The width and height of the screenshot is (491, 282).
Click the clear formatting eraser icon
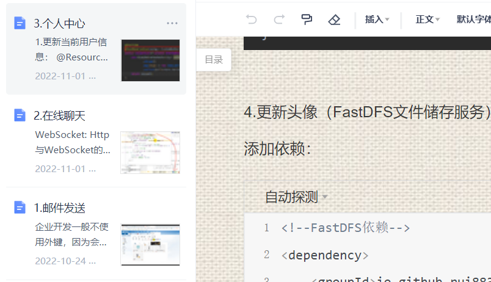coord(334,20)
